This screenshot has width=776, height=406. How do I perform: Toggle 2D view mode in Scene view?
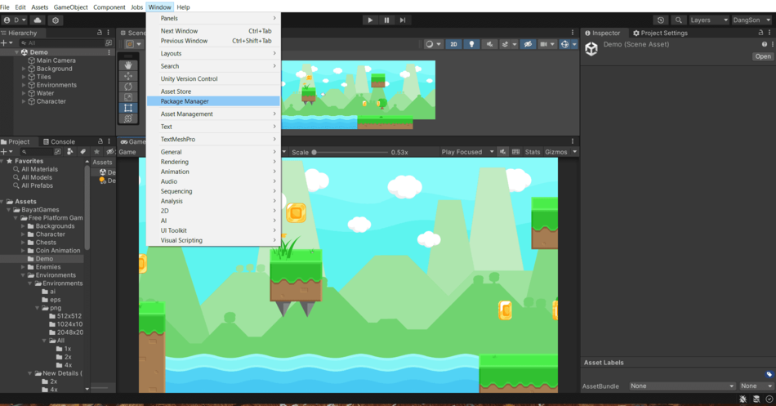point(453,44)
